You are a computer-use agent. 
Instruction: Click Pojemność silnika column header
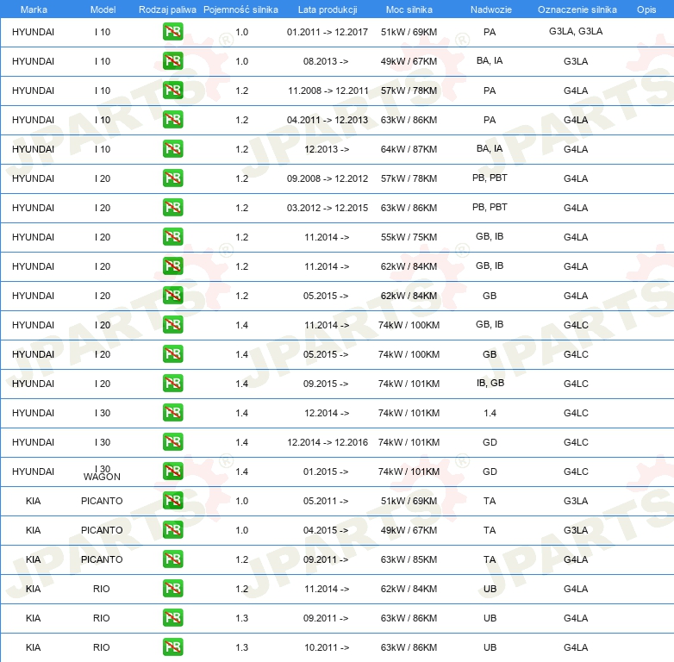click(240, 9)
